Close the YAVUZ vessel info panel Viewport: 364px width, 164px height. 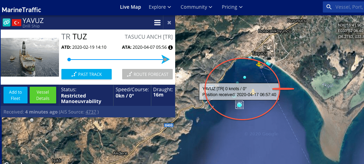click(x=169, y=23)
